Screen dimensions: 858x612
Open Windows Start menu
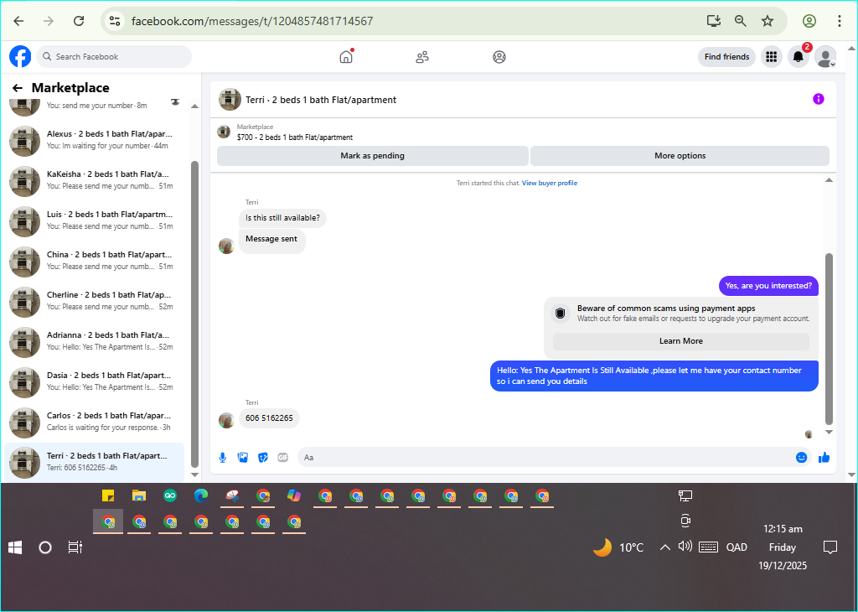coord(15,547)
